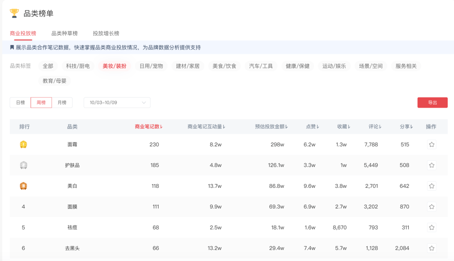Sort by 商业笔记互动量 column

pos(206,127)
